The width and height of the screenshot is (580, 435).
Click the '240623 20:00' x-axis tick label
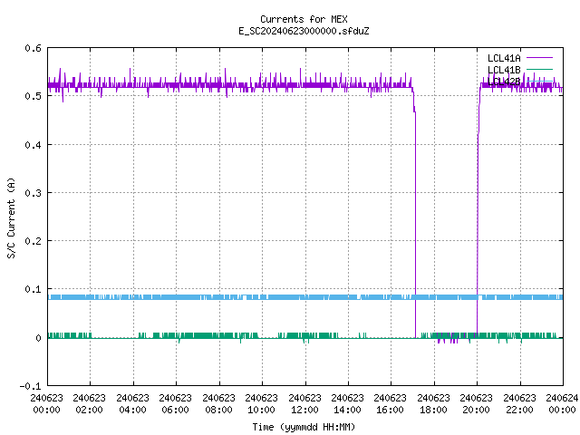point(476,403)
